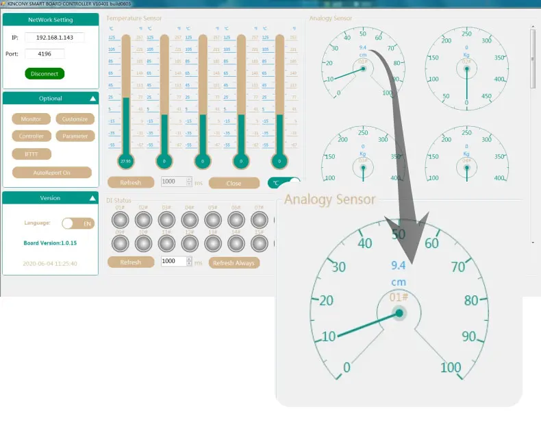Click the thermometer bulb reading 27.93

pyautogui.click(x=126, y=161)
